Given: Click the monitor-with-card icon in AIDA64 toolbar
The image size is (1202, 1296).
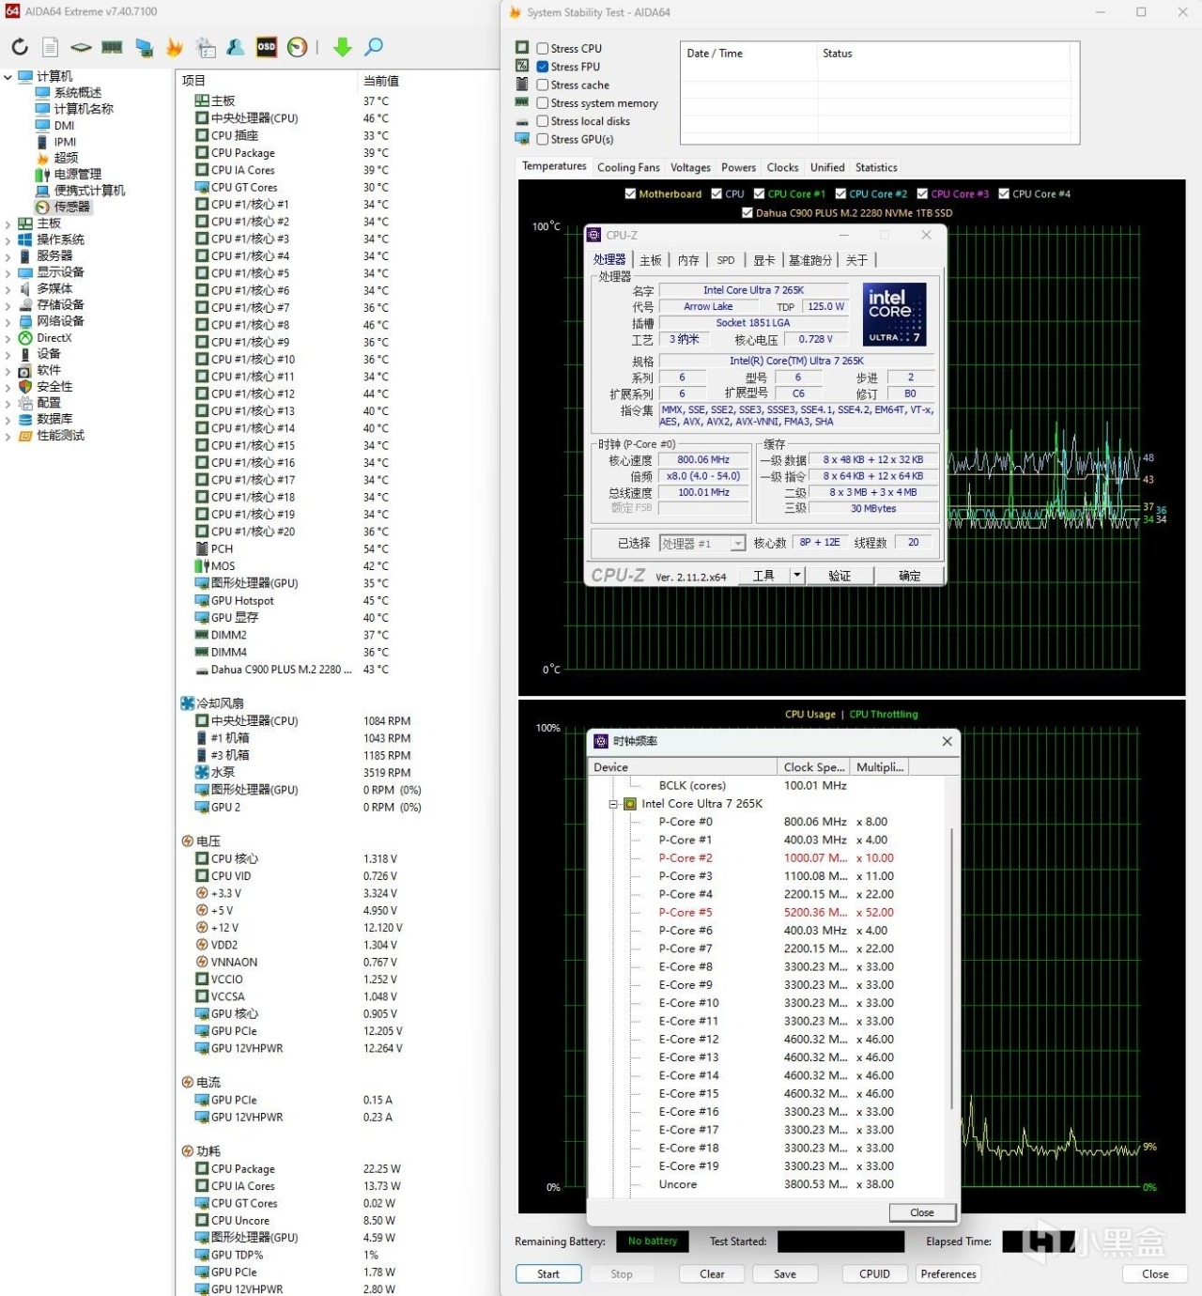Looking at the screenshot, I should [x=144, y=47].
